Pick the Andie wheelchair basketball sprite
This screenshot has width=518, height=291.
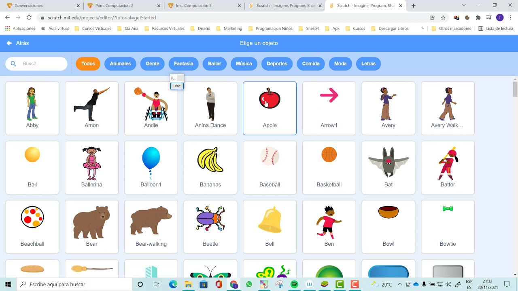(x=151, y=108)
